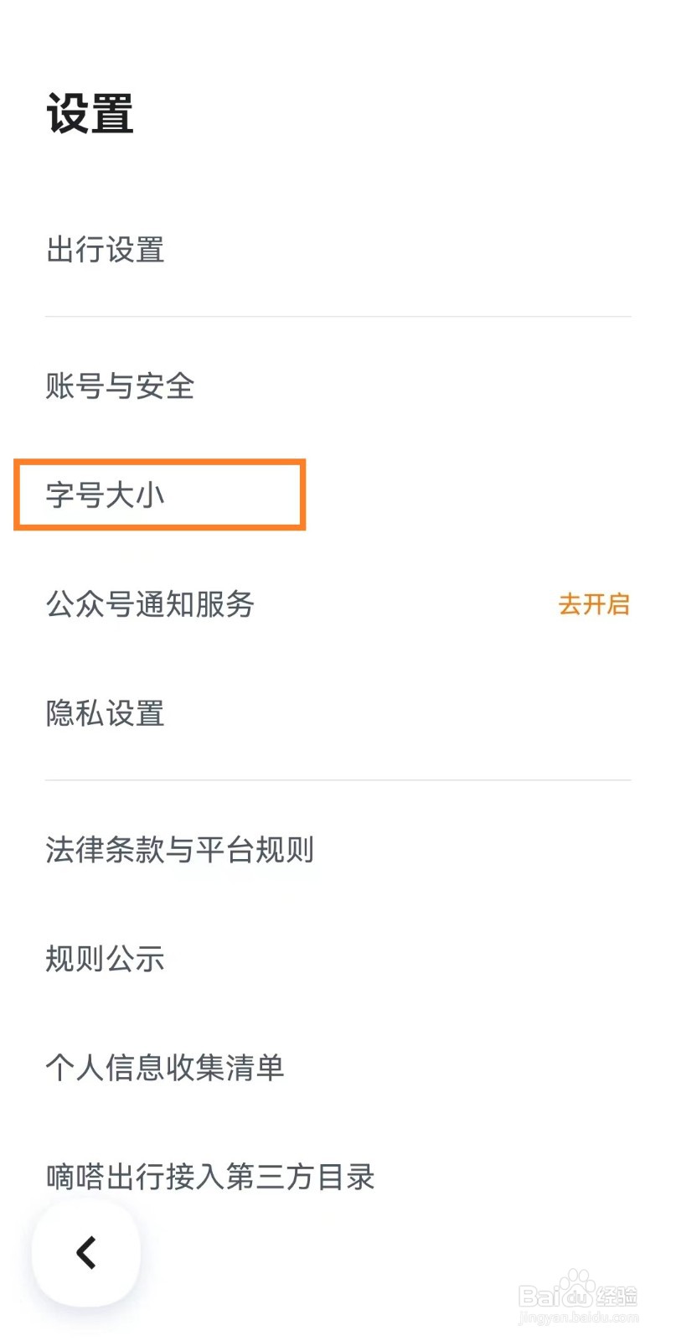676x1341 pixels.
Task: Open 出行设置 travel settings
Action: pyautogui.click(x=106, y=250)
